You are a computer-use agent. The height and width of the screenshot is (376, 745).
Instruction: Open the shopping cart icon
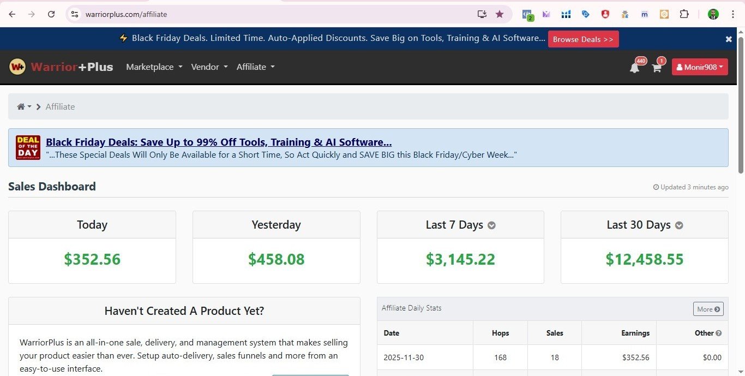[657, 68]
